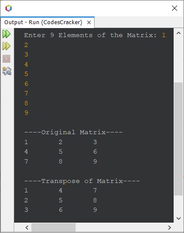Screen dimensions: 184x233
Task: Click the Stop button in the output sidebar
Action: [6, 59]
